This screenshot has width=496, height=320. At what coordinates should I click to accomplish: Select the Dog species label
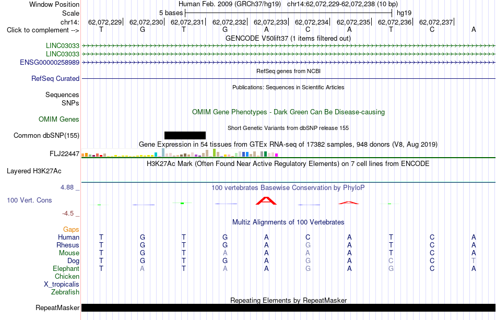point(74,261)
